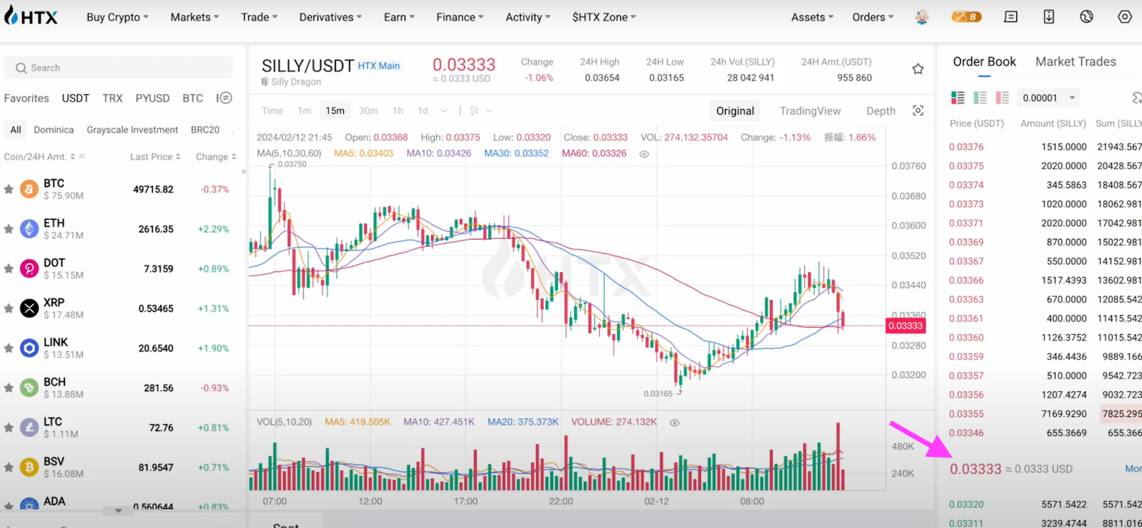Image resolution: width=1142 pixels, height=528 pixels.
Task: Select the TRX market tab
Action: pos(112,98)
